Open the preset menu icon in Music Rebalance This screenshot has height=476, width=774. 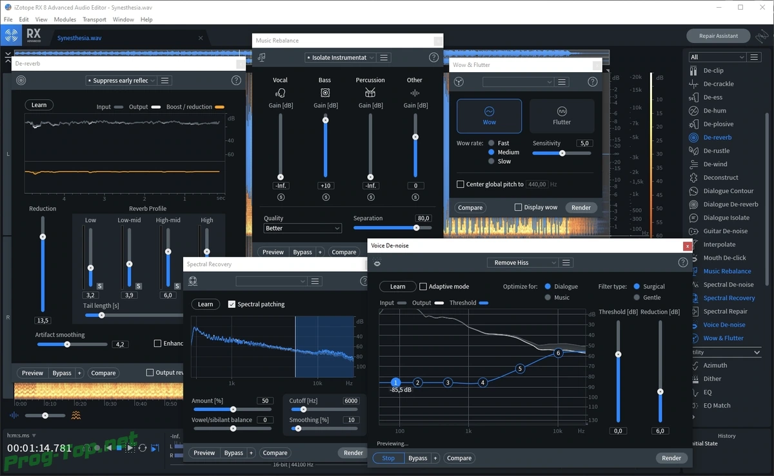384,57
